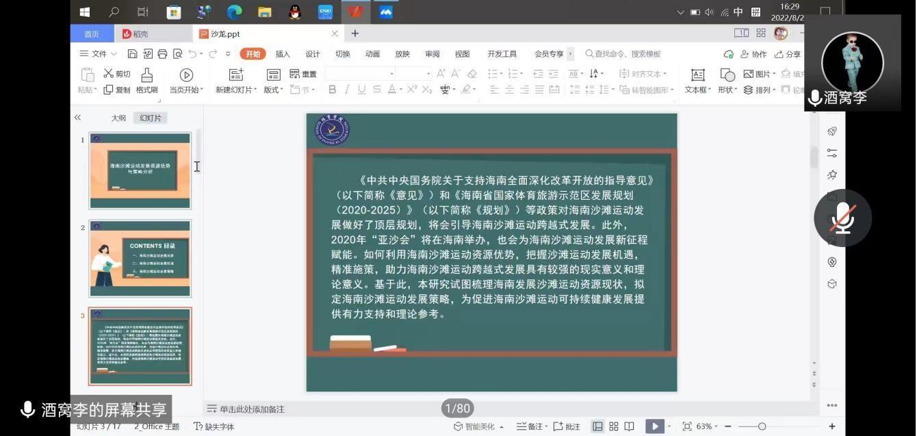The height and width of the screenshot is (436, 917).
Task: Click the print icon in quick access bar
Action: (x=162, y=54)
